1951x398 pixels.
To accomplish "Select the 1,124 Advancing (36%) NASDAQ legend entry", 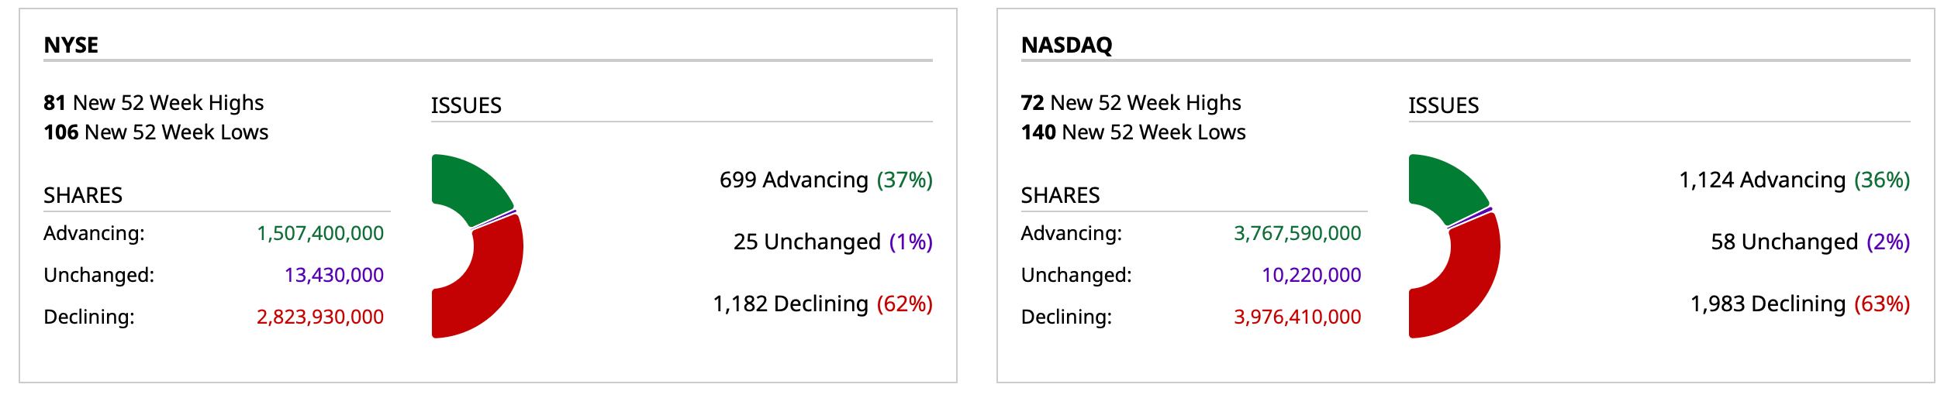I will (x=1794, y=180).
